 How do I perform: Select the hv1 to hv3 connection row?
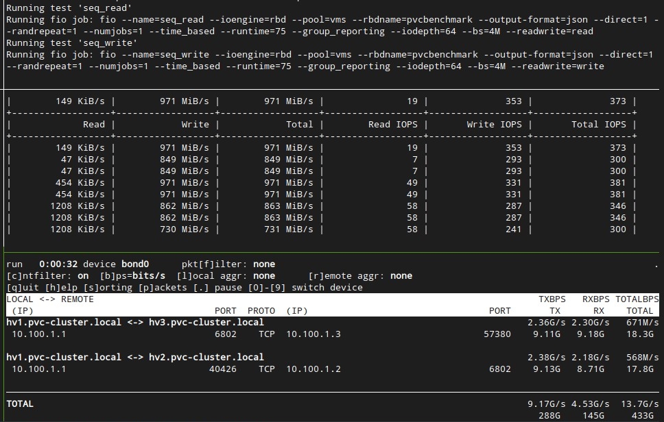[137, 322]
